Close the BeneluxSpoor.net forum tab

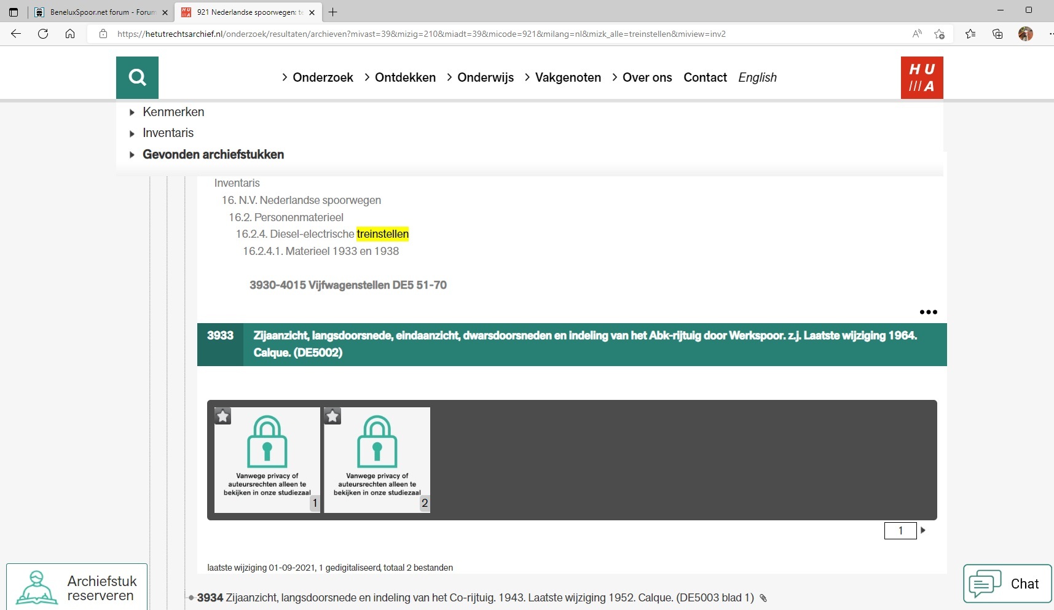[165, 12]
